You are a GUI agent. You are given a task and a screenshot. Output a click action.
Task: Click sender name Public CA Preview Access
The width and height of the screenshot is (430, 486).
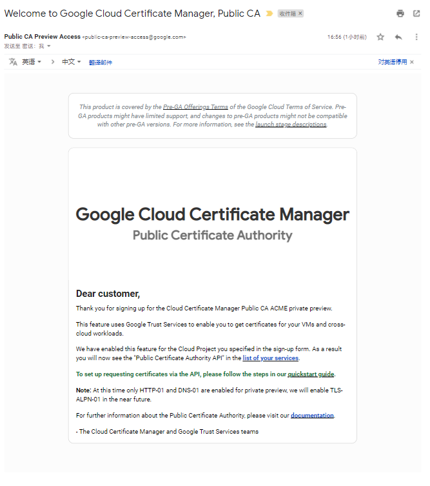(x=42, y=37)
